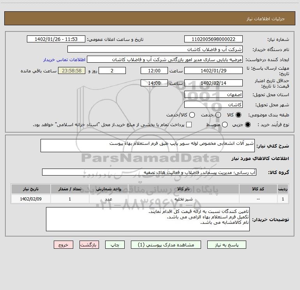Click the price validity time 14:00
This screenshot has height=290, width=300.
(154, 83)
